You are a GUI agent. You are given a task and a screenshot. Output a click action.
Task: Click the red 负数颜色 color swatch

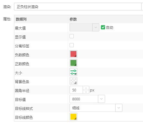point(73,54)
